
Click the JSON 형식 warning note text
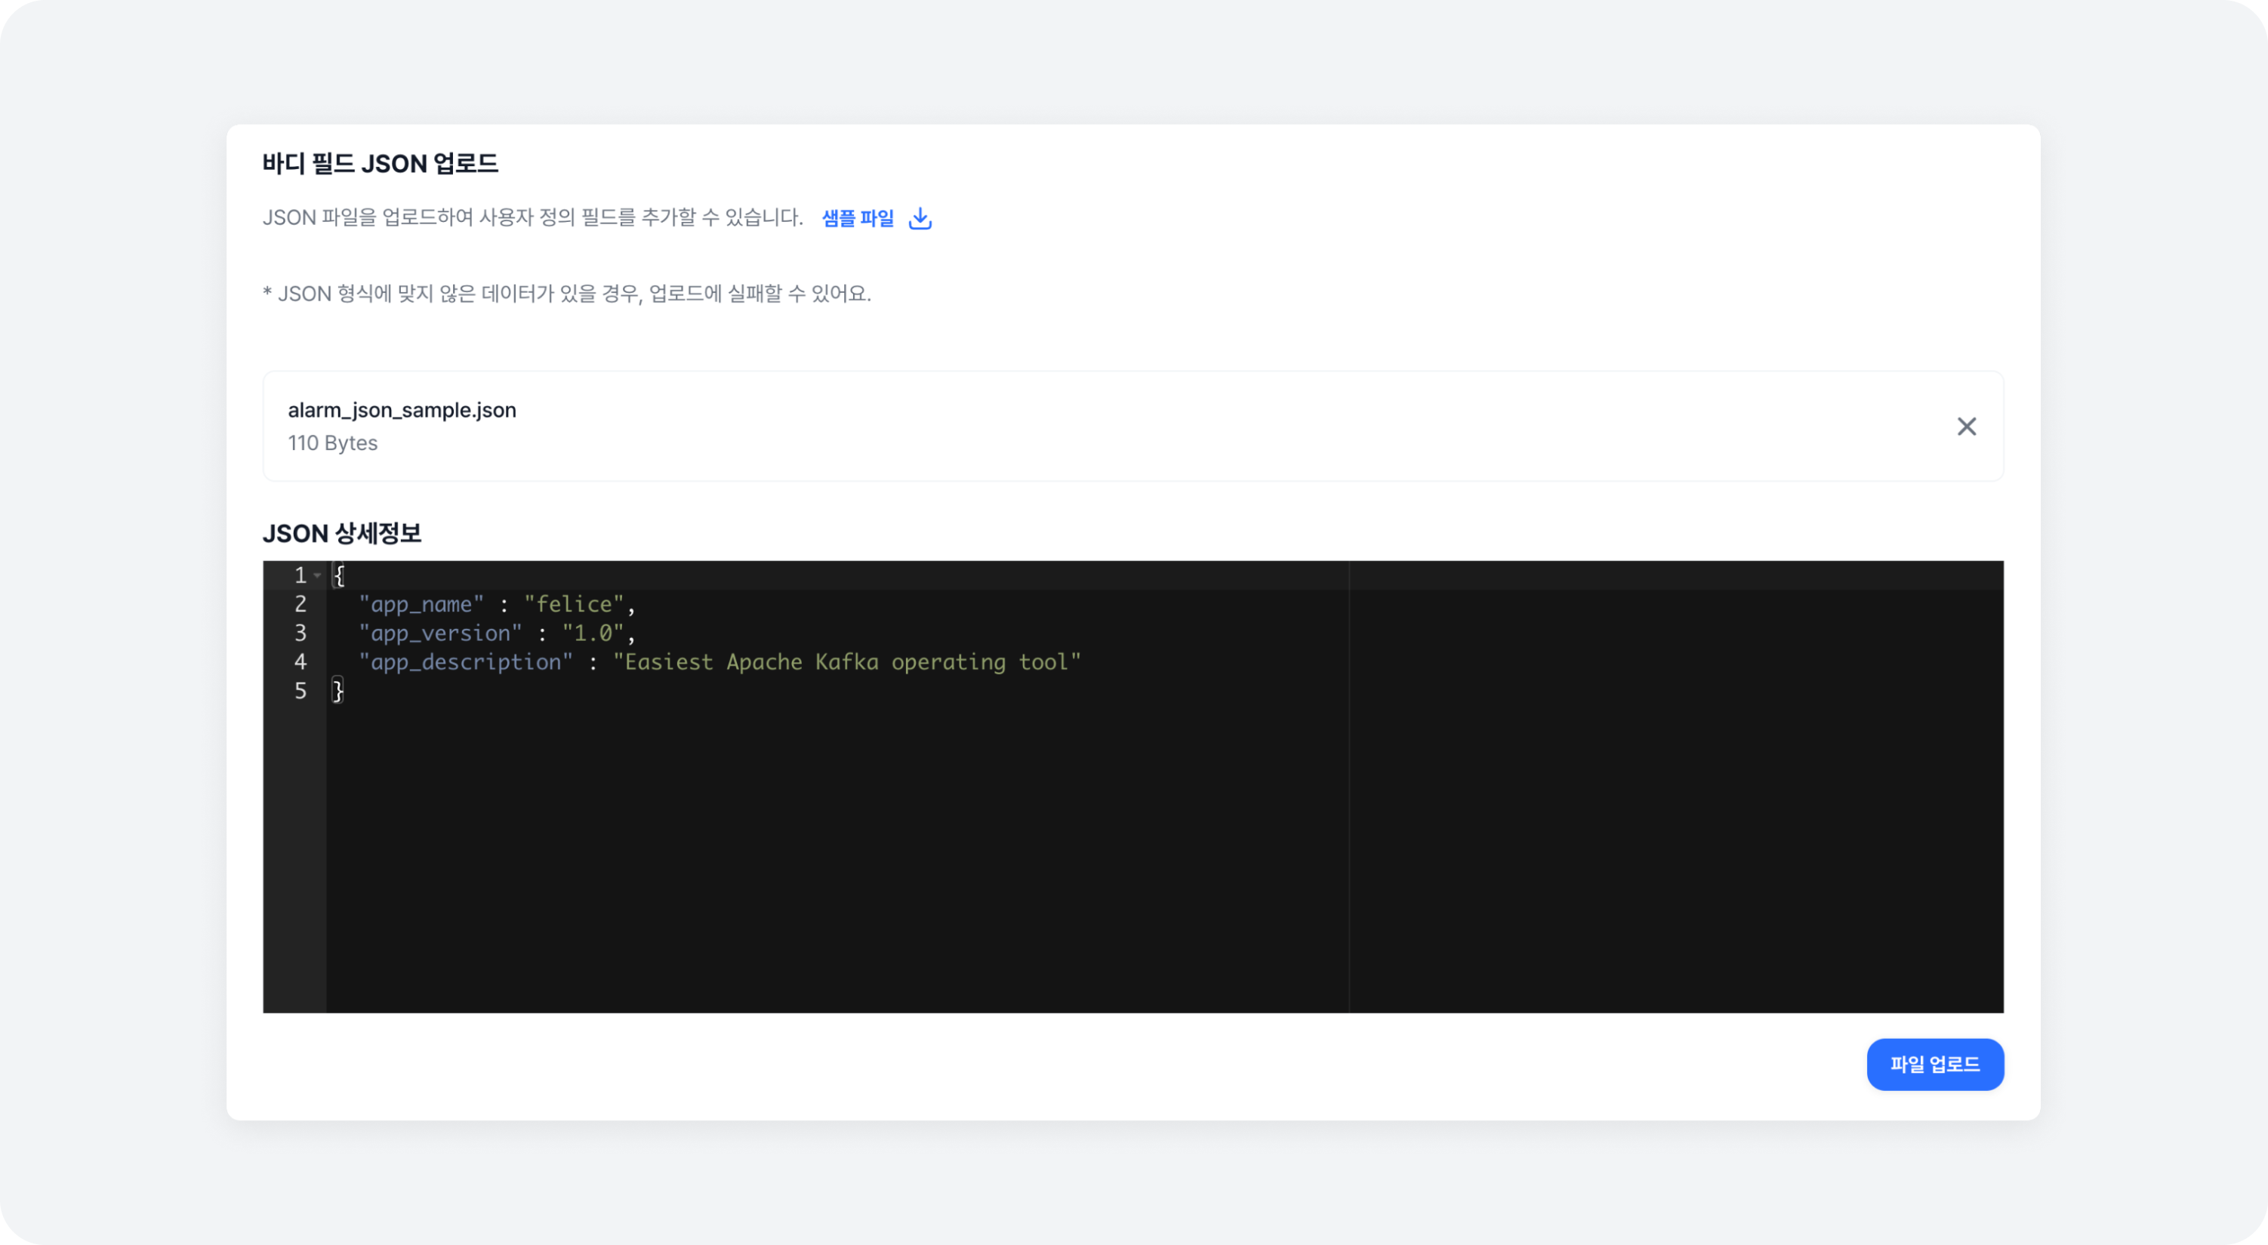tap(567, 293)
